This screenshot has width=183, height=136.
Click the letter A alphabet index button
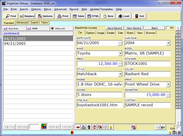click(x=178, y=32)
